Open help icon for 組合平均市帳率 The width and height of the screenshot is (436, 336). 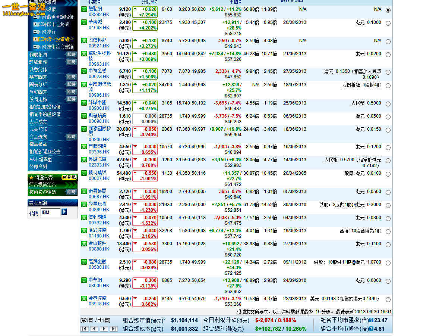click(371, 329)
